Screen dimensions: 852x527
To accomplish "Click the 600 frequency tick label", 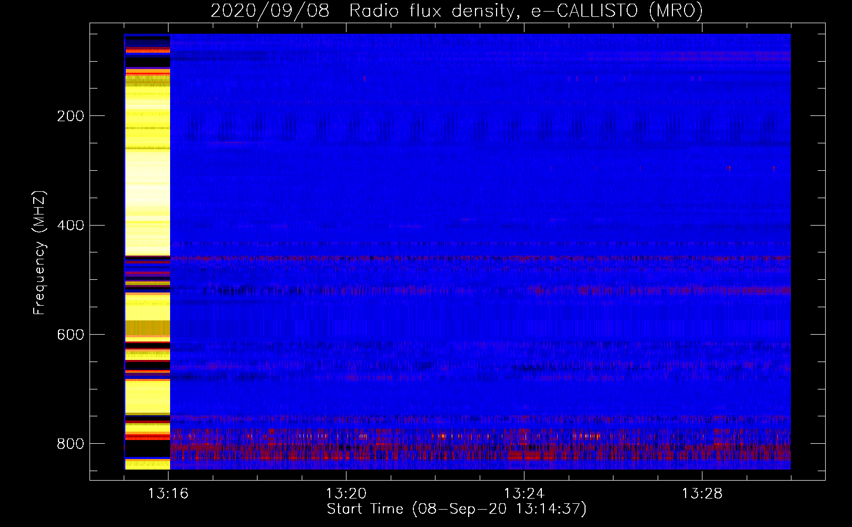I will [71, 335].
